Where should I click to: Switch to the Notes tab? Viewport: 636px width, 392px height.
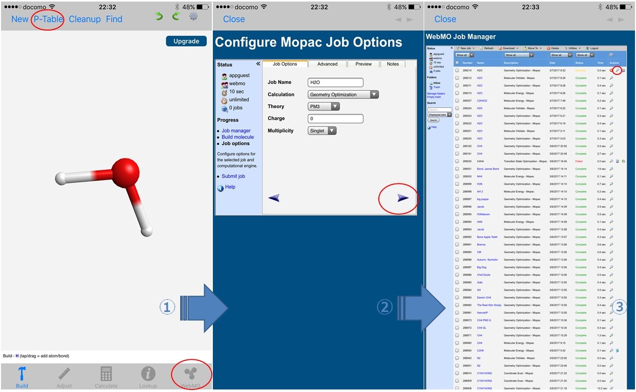[393, 64]
